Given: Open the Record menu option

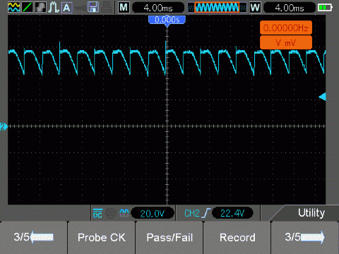Looking at the screenshot, I should 237,238.
